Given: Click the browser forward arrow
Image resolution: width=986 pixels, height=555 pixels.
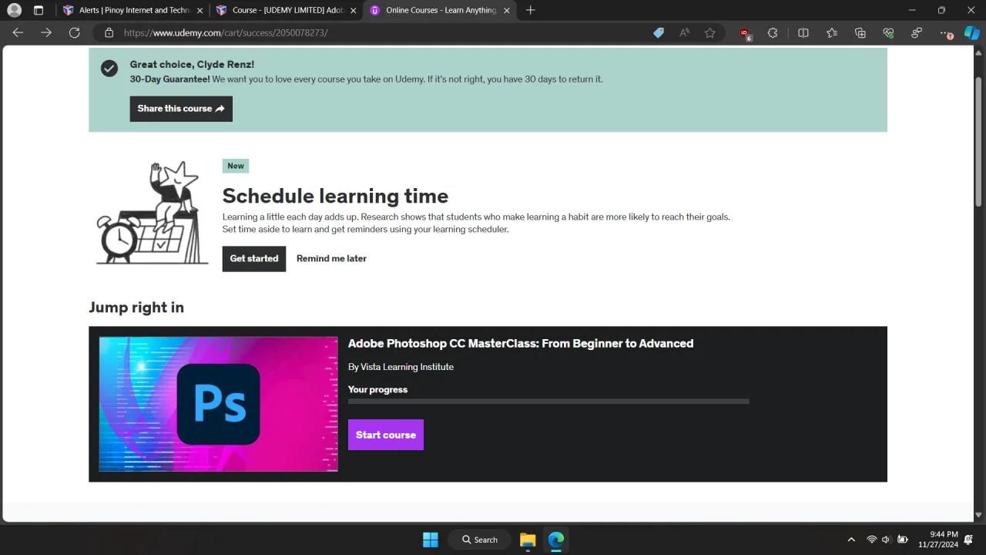Looking at the screenshot, I should (46, 33).
